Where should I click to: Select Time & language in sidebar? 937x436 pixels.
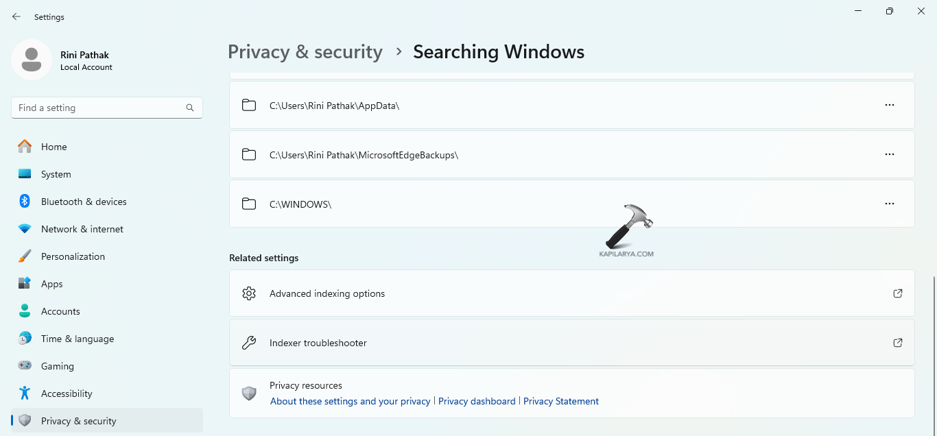[78, 339]
